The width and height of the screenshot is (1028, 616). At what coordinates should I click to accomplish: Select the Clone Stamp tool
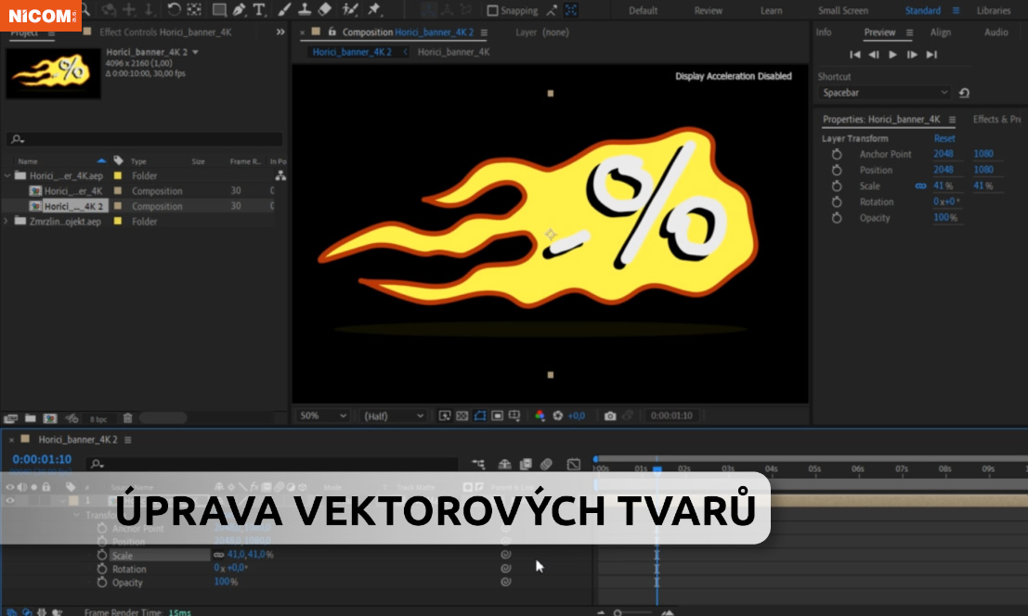coord(305,9)
